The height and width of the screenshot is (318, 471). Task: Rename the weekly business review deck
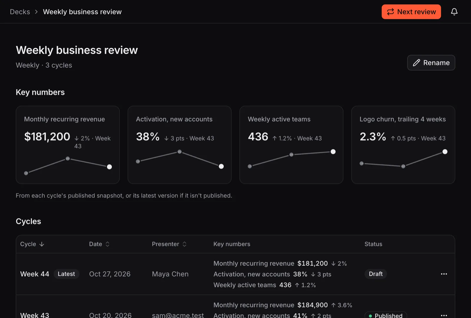pyautogui.click(x=431, y=63)
